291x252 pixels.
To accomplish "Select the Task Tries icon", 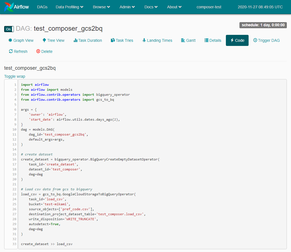I will pos(113,40).
